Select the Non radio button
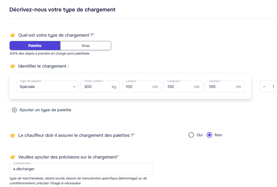Image resolution: width=277 pixels, height=187 pixels. [x=209, y=135]
